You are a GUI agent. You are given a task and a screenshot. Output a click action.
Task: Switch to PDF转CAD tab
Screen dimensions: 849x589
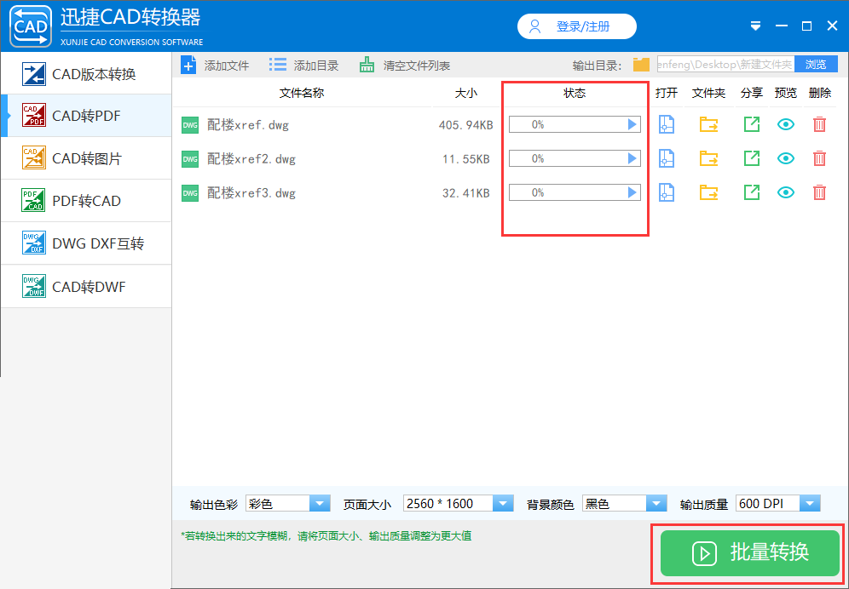(x=86, y=201)
